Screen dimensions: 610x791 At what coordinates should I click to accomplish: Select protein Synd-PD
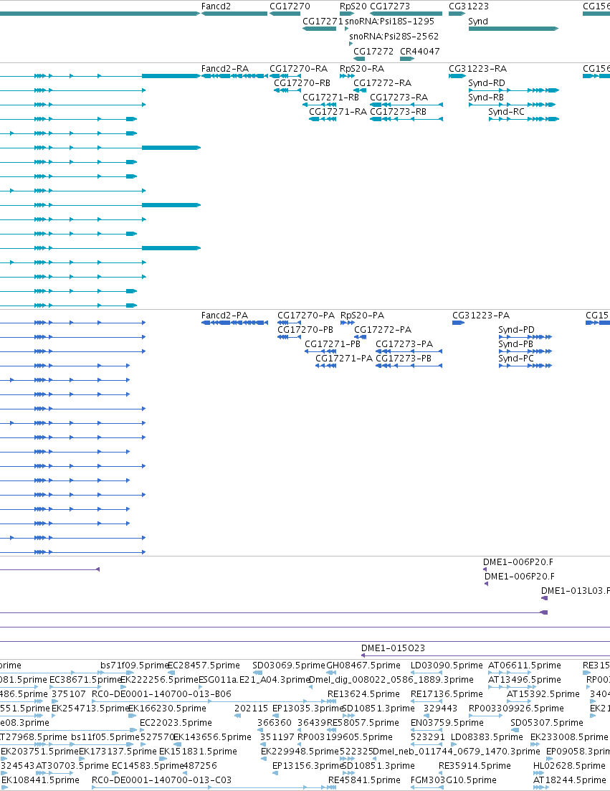pyautogui.click(x=516, y=329)
